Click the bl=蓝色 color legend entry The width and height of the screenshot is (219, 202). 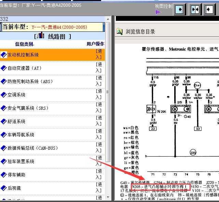click(x=131, y=153)
